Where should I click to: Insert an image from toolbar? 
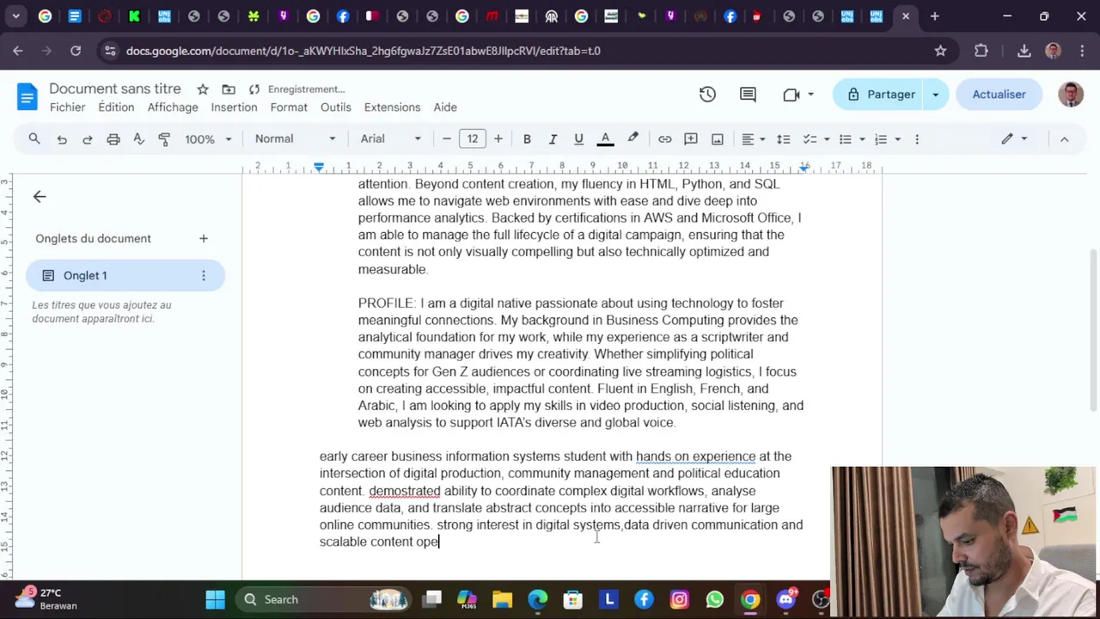pos(718,138)
